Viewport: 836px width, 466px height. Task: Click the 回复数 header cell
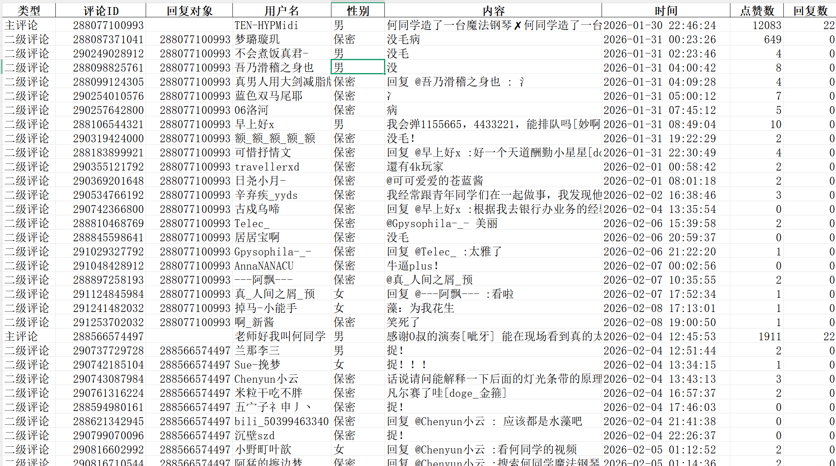810,11
